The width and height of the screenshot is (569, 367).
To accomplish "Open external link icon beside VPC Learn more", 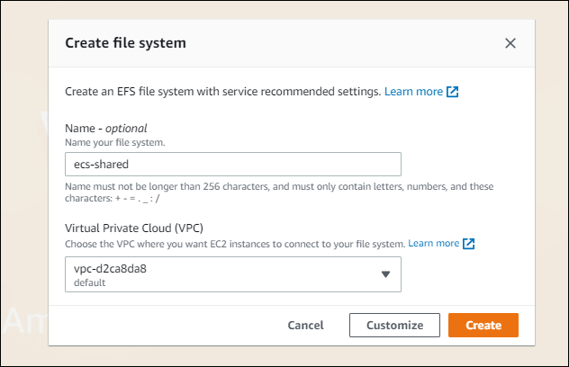I will coord(468,244).
